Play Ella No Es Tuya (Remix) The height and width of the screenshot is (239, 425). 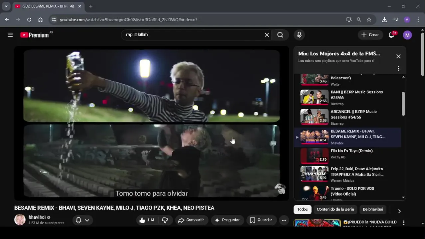click(347, 157)
